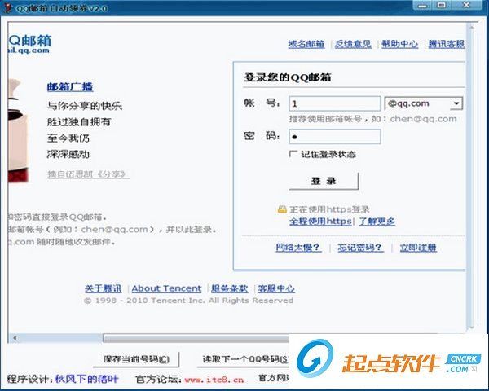Viewport: 489px width, 391px height.
Task: Click the heading 登录您的QQ邮箱
Action: pos(287,77)
